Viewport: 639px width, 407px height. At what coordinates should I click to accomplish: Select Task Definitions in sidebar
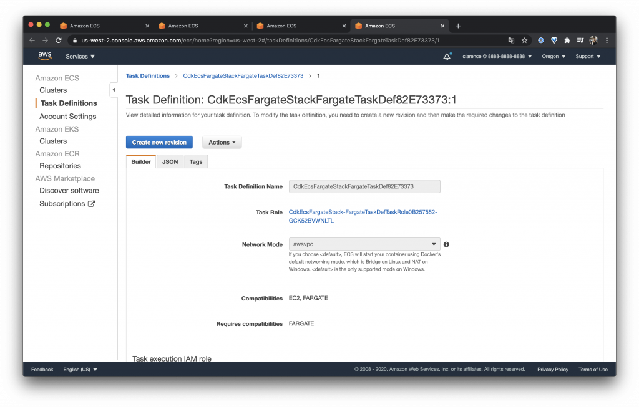point(69,103)
